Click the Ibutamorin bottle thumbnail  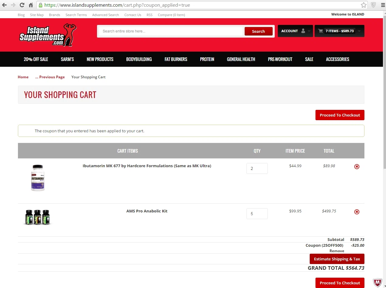tap(38, 178)
